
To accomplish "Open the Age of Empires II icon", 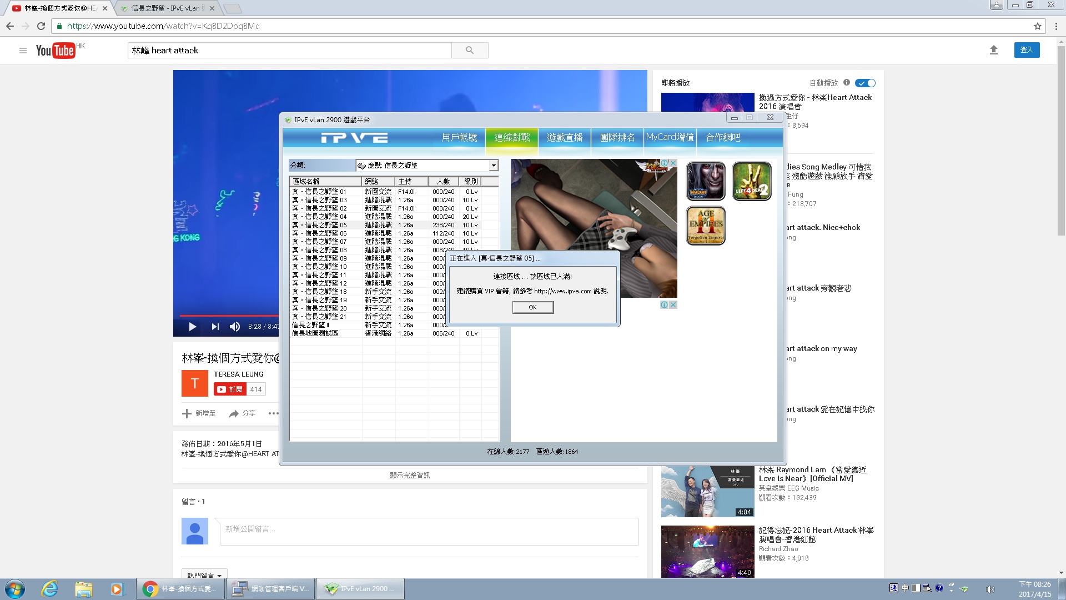I will (706, 226).
